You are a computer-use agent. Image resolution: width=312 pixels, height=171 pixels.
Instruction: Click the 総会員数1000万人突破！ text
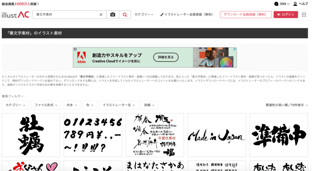(20, 4)
